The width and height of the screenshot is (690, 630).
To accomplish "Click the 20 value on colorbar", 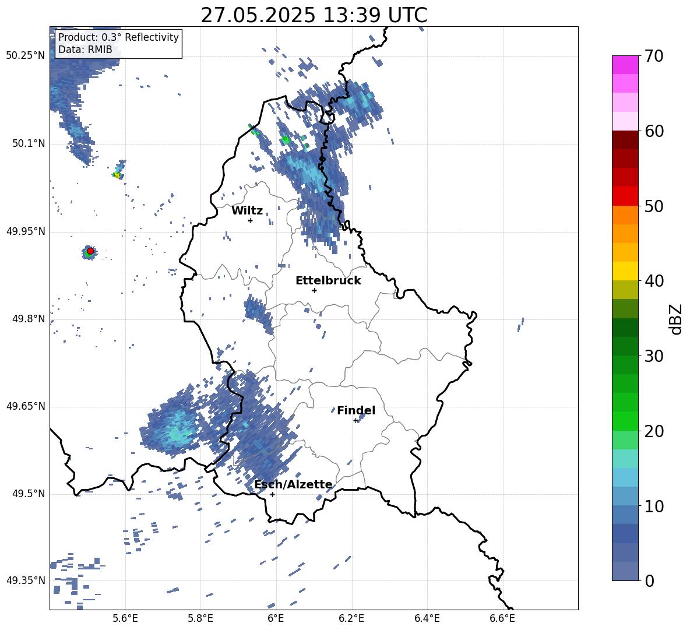I will [654, 431].
